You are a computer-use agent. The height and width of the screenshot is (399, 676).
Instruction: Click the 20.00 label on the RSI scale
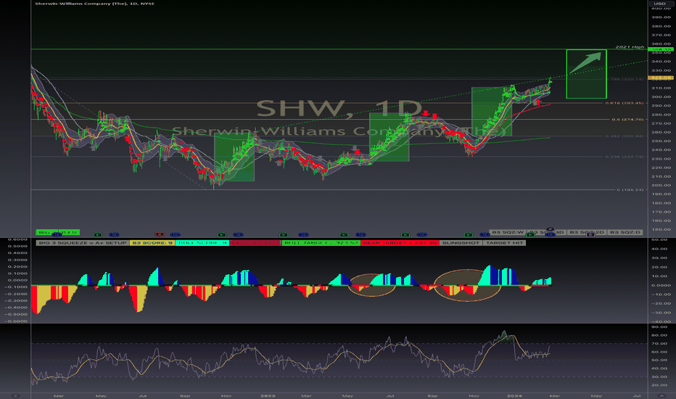point(659,384)
